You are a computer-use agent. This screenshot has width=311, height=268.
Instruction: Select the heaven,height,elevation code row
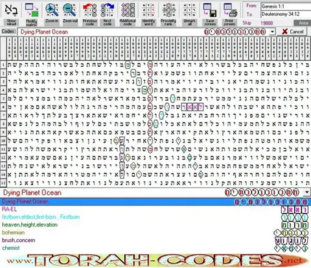point(155,225)
